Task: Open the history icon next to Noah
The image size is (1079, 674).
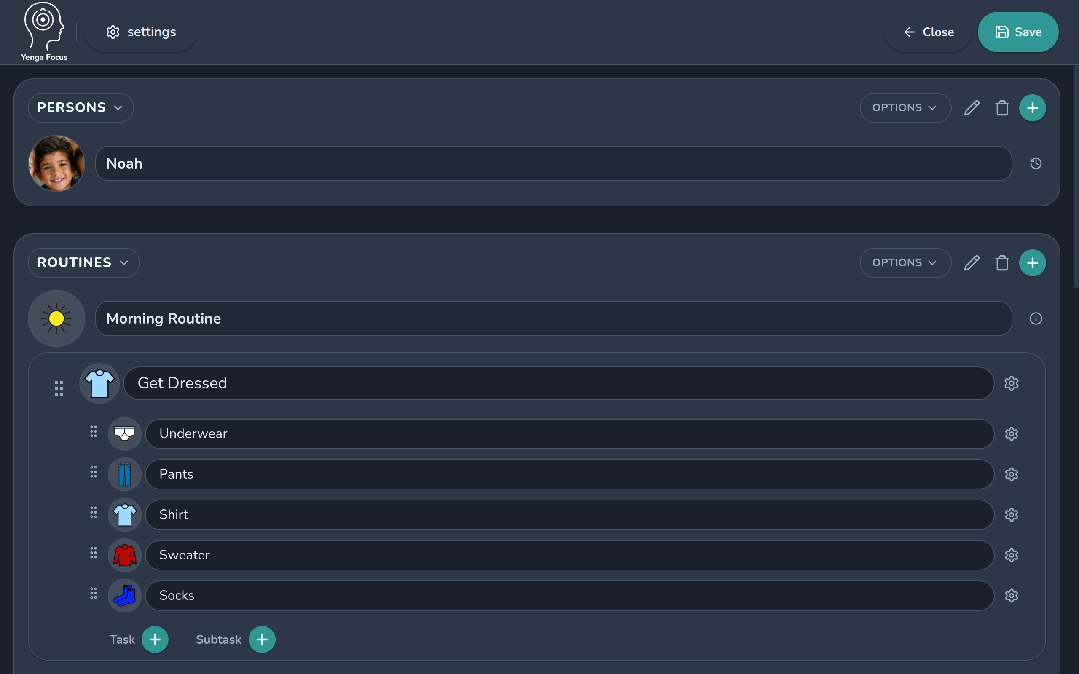Action: [1035, 163]
